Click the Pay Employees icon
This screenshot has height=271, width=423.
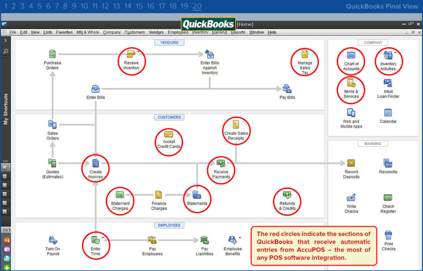tap(152, 240)
